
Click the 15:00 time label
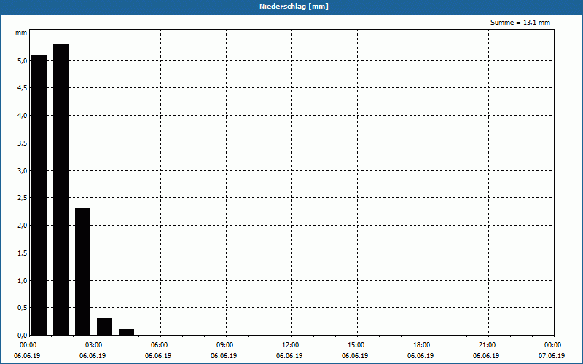coord(356,345)
